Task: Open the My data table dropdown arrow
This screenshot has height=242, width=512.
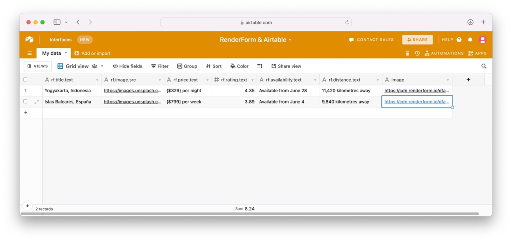Action: 66,53
